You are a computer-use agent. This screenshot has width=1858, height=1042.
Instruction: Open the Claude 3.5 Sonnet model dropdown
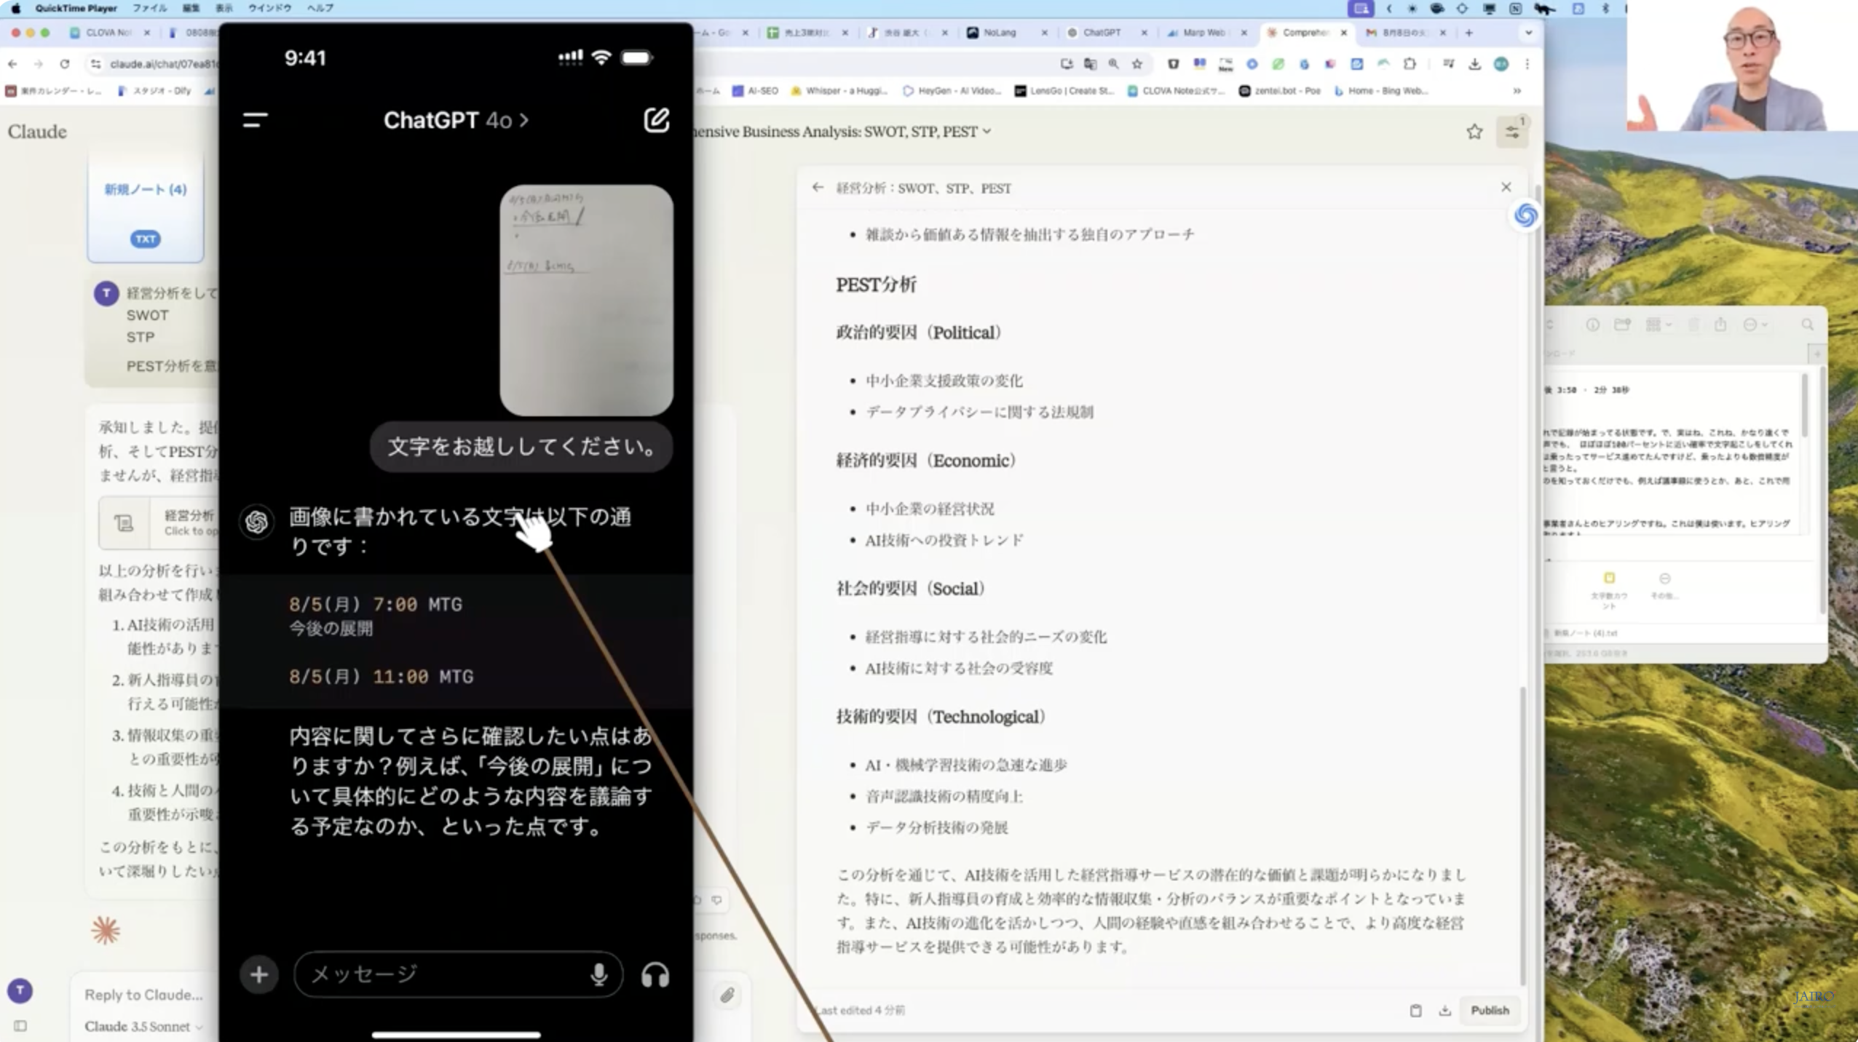pyautogui.click(x=143, y=1026)
